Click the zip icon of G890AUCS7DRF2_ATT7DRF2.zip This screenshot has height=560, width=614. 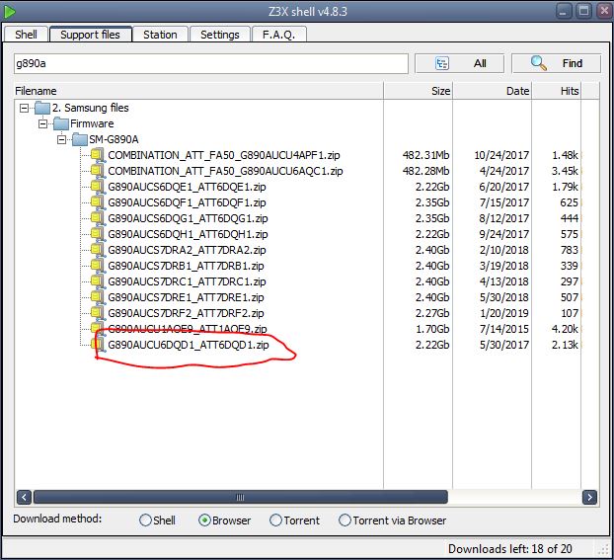tap(98, 313)
